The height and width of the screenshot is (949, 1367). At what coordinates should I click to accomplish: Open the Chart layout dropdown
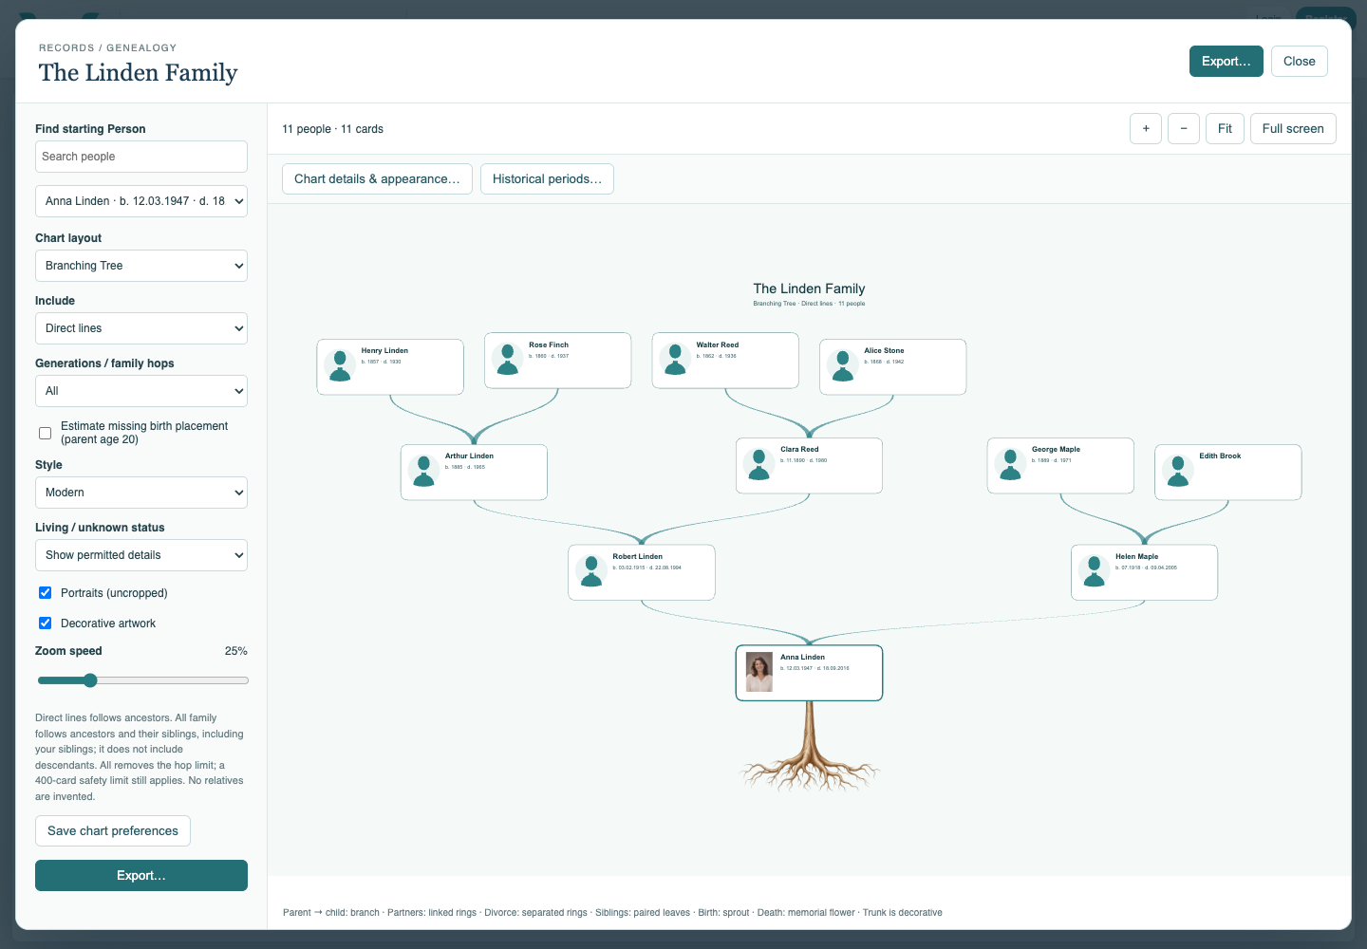coord(141,266)
